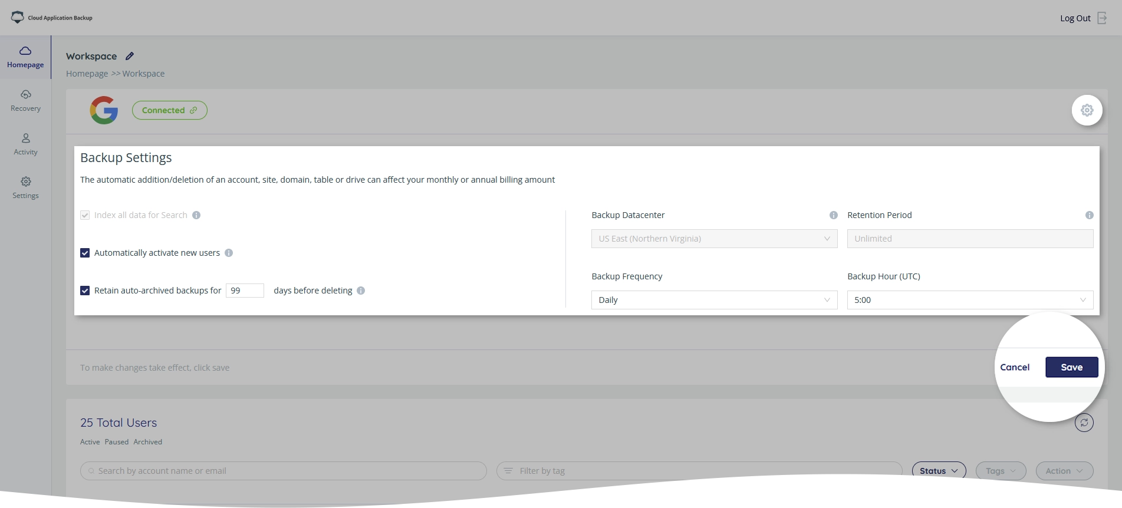Click the filter icon beside Filter by tag
The width and height of the screenshot is (1122, 508).
pyautogui.click(x=508, y=471)
